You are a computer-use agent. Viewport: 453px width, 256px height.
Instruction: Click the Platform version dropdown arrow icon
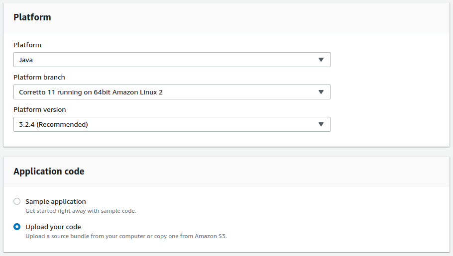[x=321, y=124]
